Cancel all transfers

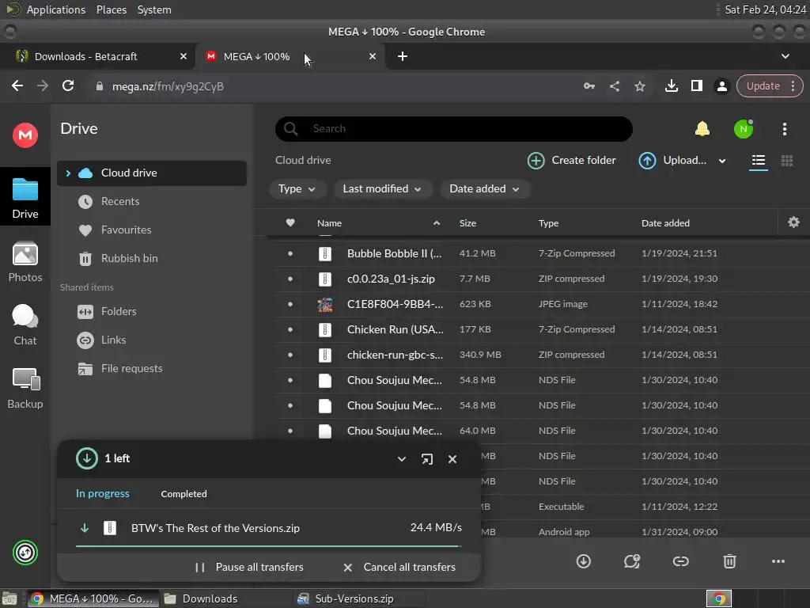pos(399,567)
